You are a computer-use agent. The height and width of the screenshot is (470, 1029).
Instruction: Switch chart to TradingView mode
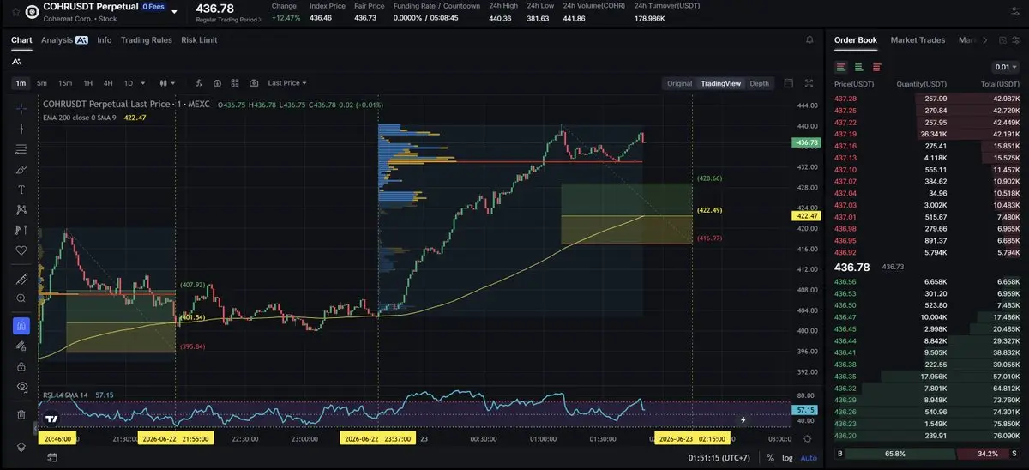(x=720, y=83)
